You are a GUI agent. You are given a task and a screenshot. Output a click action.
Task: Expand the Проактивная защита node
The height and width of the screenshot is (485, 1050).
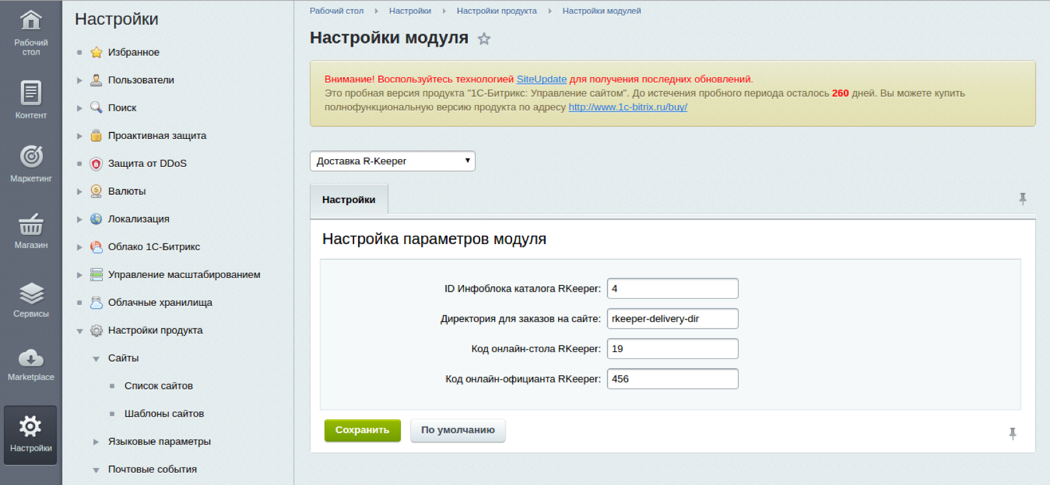click(x=79, y=136)
